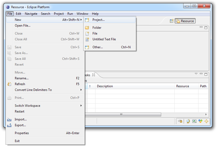217x146 pixels.
Task: Click the Eclipse logo in title bar
Action: [8, 7]
